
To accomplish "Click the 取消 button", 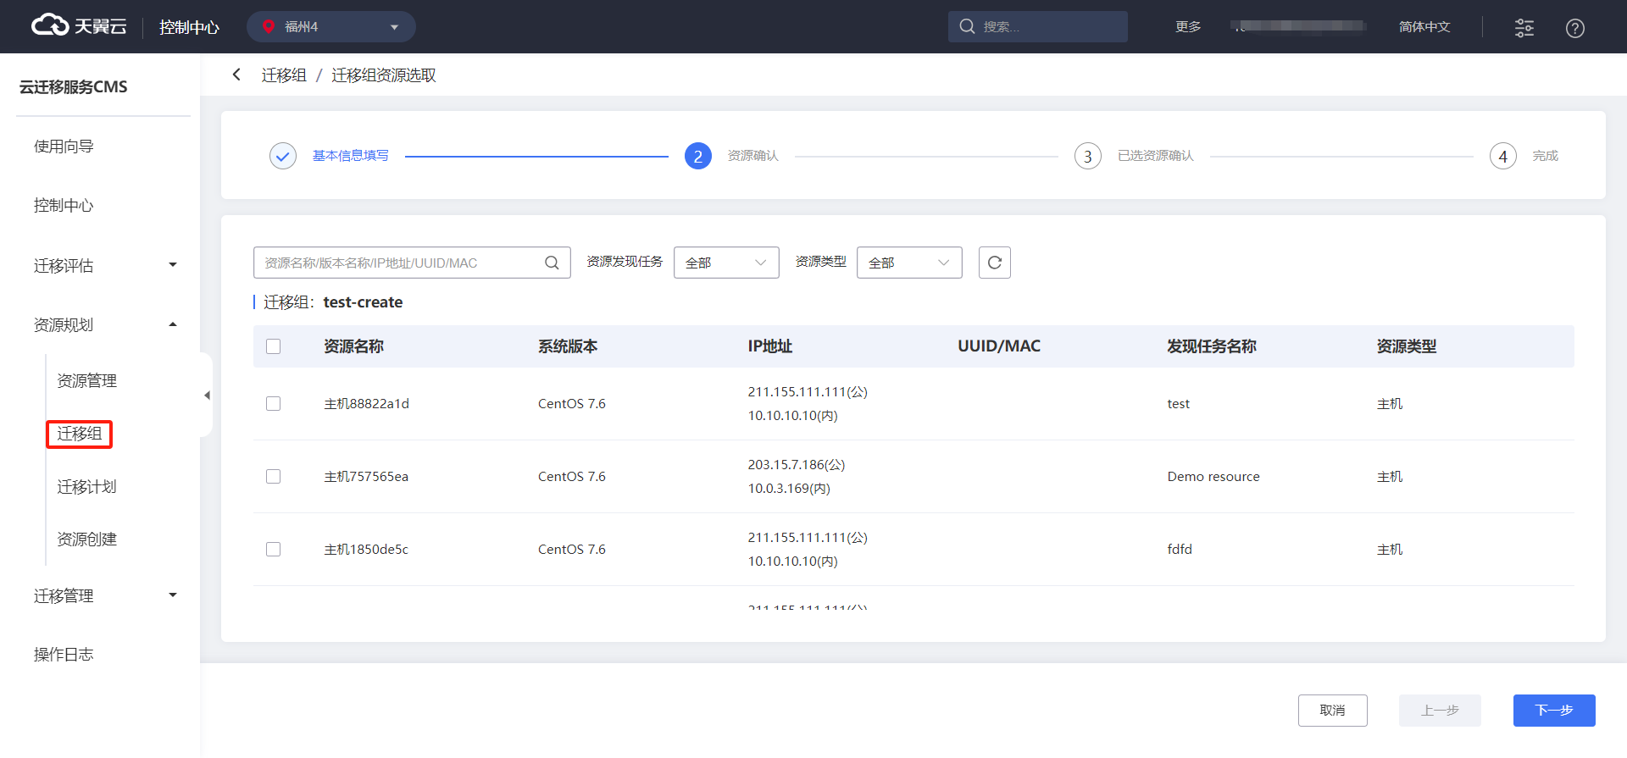I will tap(1332, 711).
